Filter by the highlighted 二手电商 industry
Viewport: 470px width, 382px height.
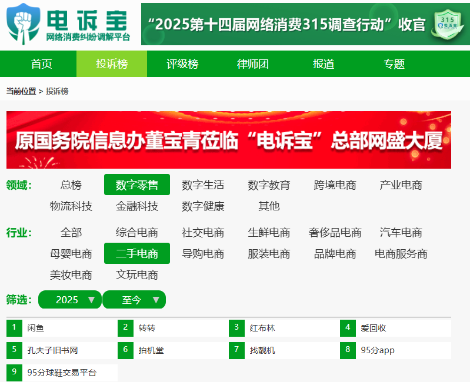click(137, 253)
